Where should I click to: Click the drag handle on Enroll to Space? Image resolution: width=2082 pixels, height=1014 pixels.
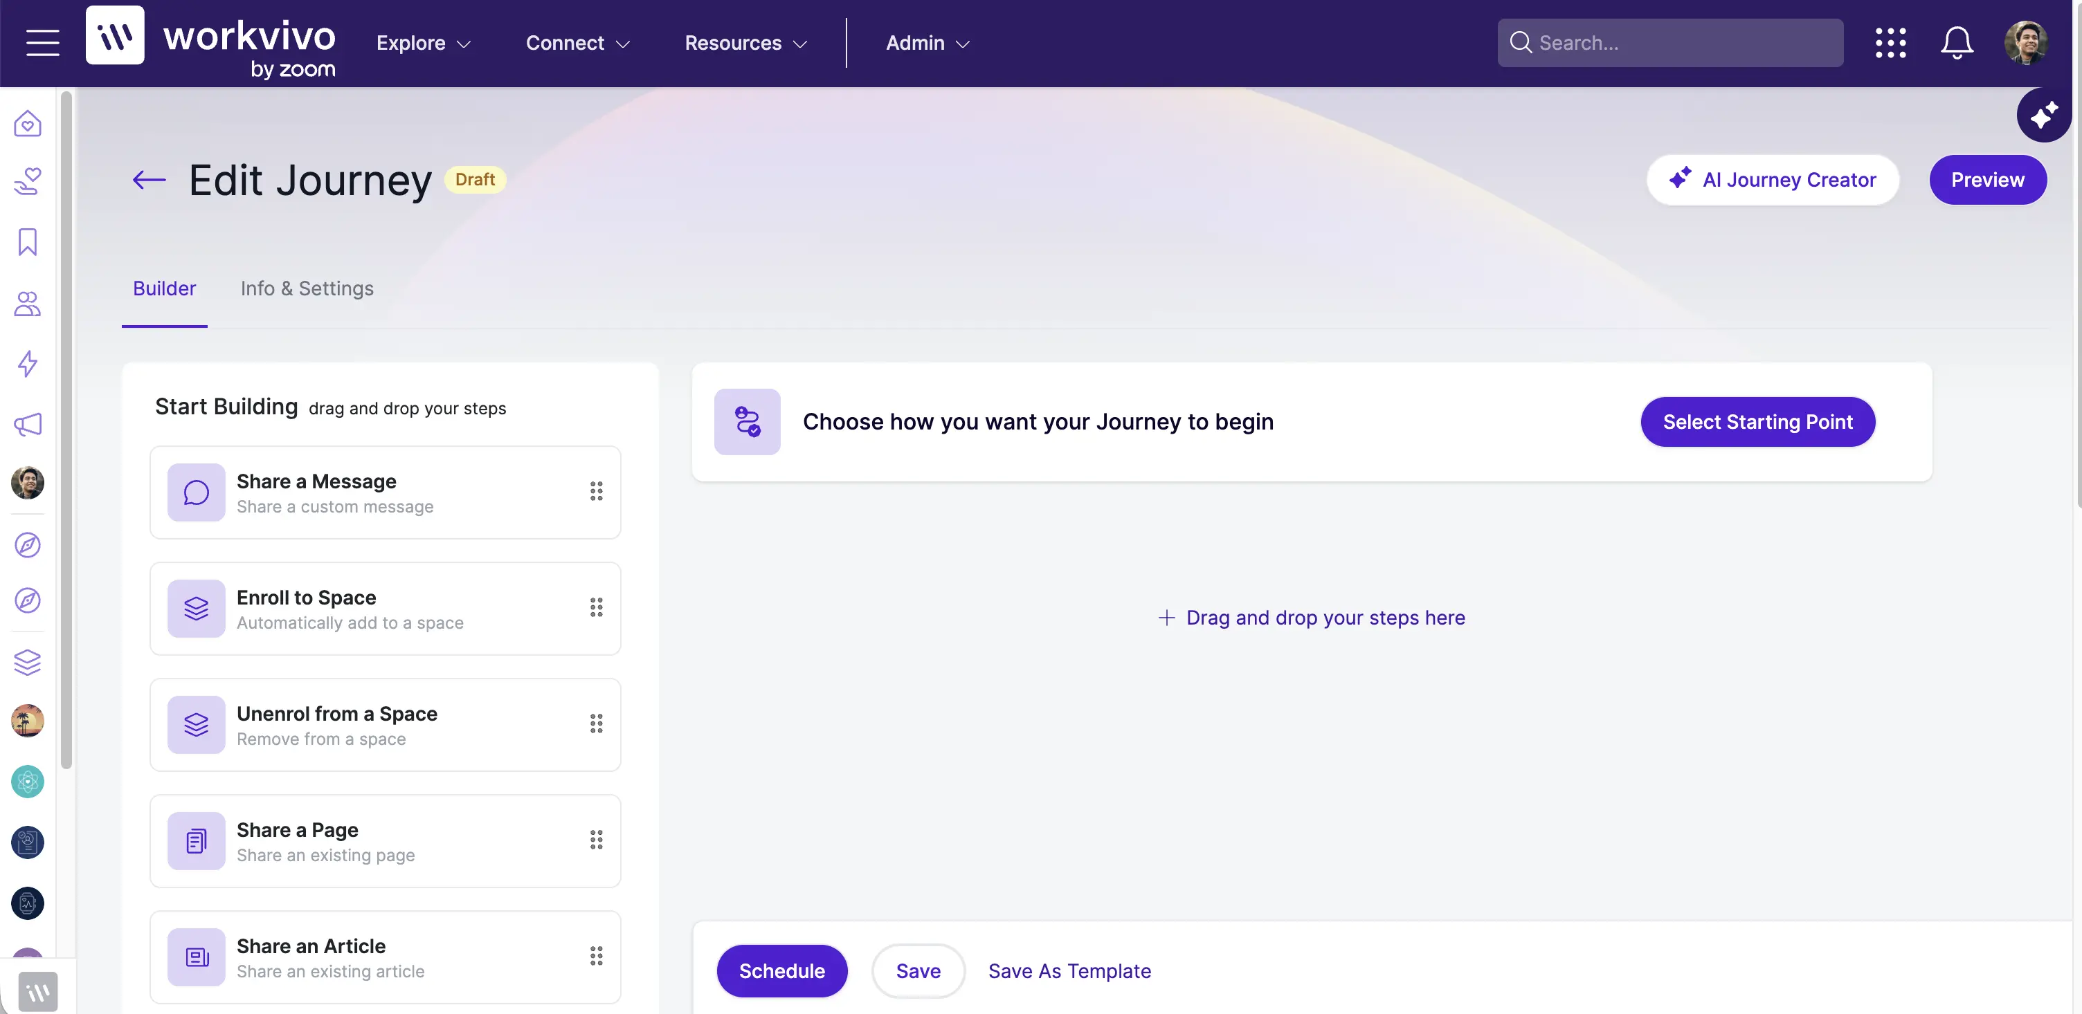click(x=597, y=607)
